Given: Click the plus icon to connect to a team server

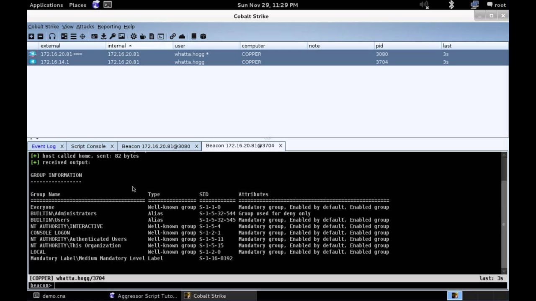Looking at the screenshot, I should click(31, 36).
